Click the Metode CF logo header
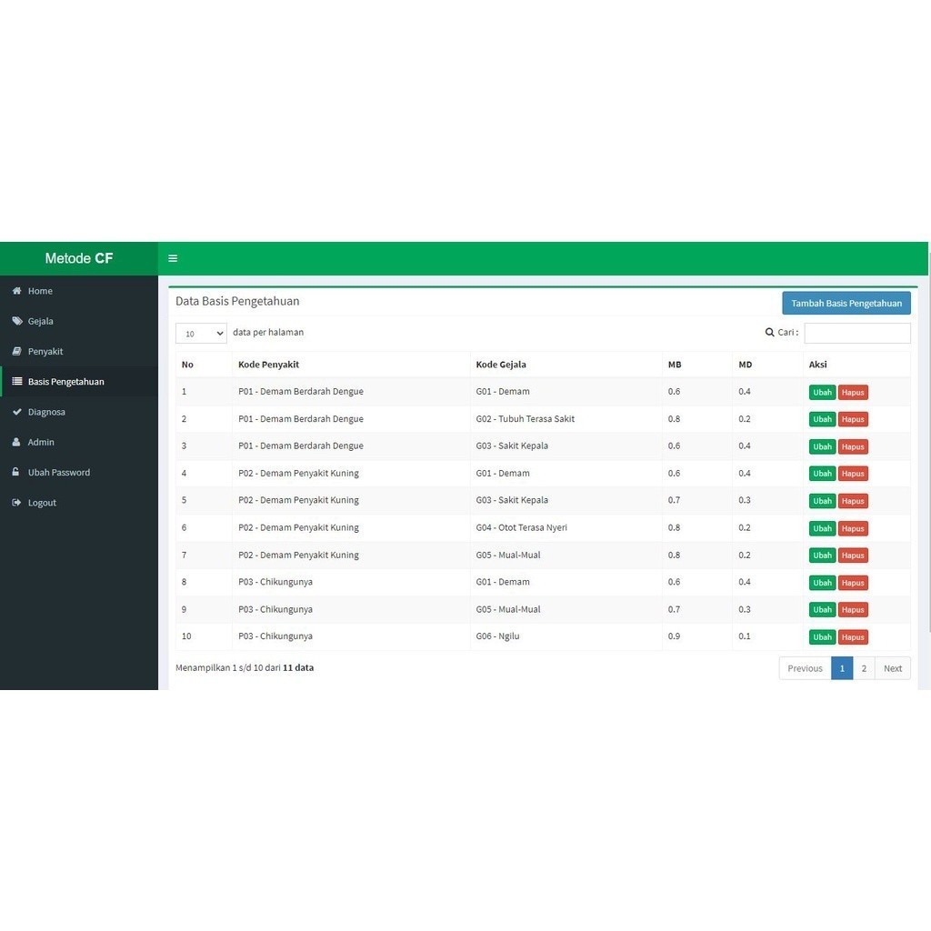This screenshot has height=931, width=931. click(x=79, y=258)
